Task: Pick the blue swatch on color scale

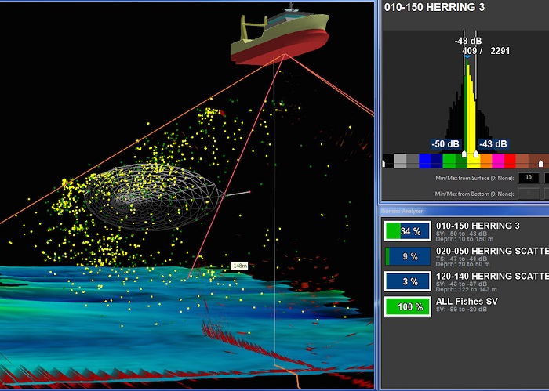Action: click(425, 161)
